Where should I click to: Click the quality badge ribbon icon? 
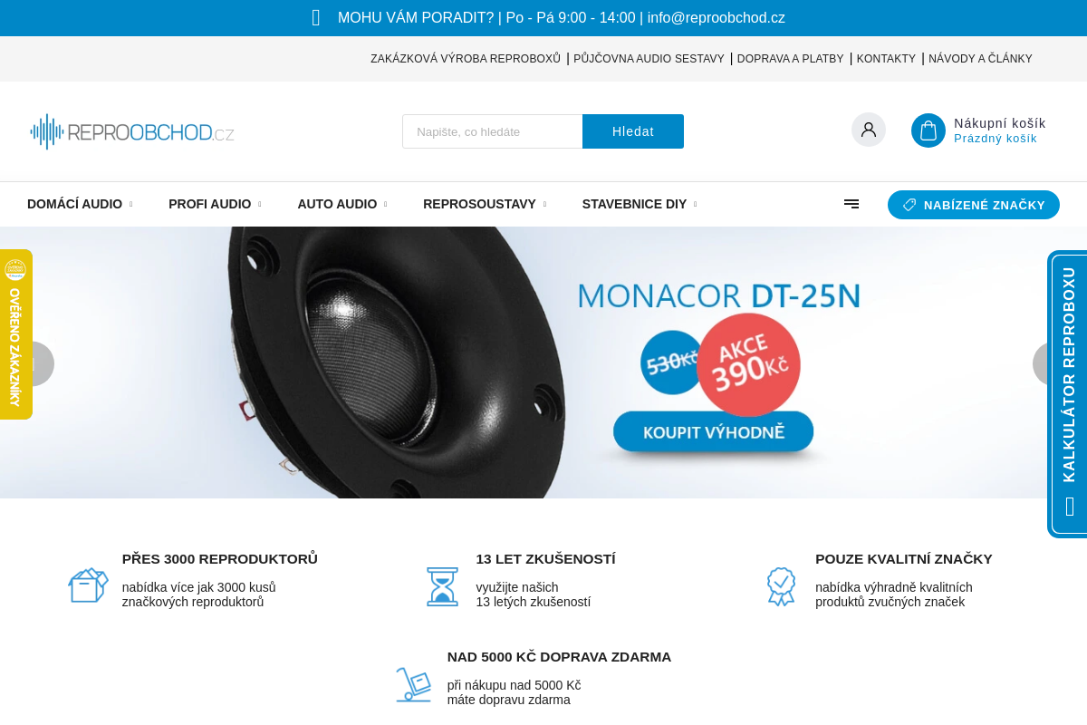click(x=781, y=586)
